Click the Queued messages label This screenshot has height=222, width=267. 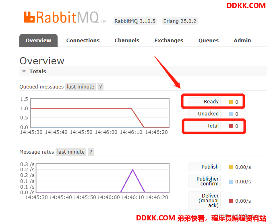tap(41, 87)
